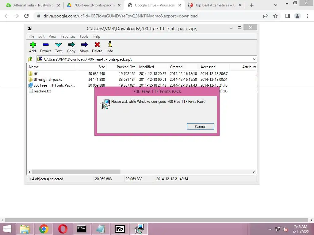Select the ttf folder
Screen dimensions: 314x235
pyautogui.click(x=36, y=73)
